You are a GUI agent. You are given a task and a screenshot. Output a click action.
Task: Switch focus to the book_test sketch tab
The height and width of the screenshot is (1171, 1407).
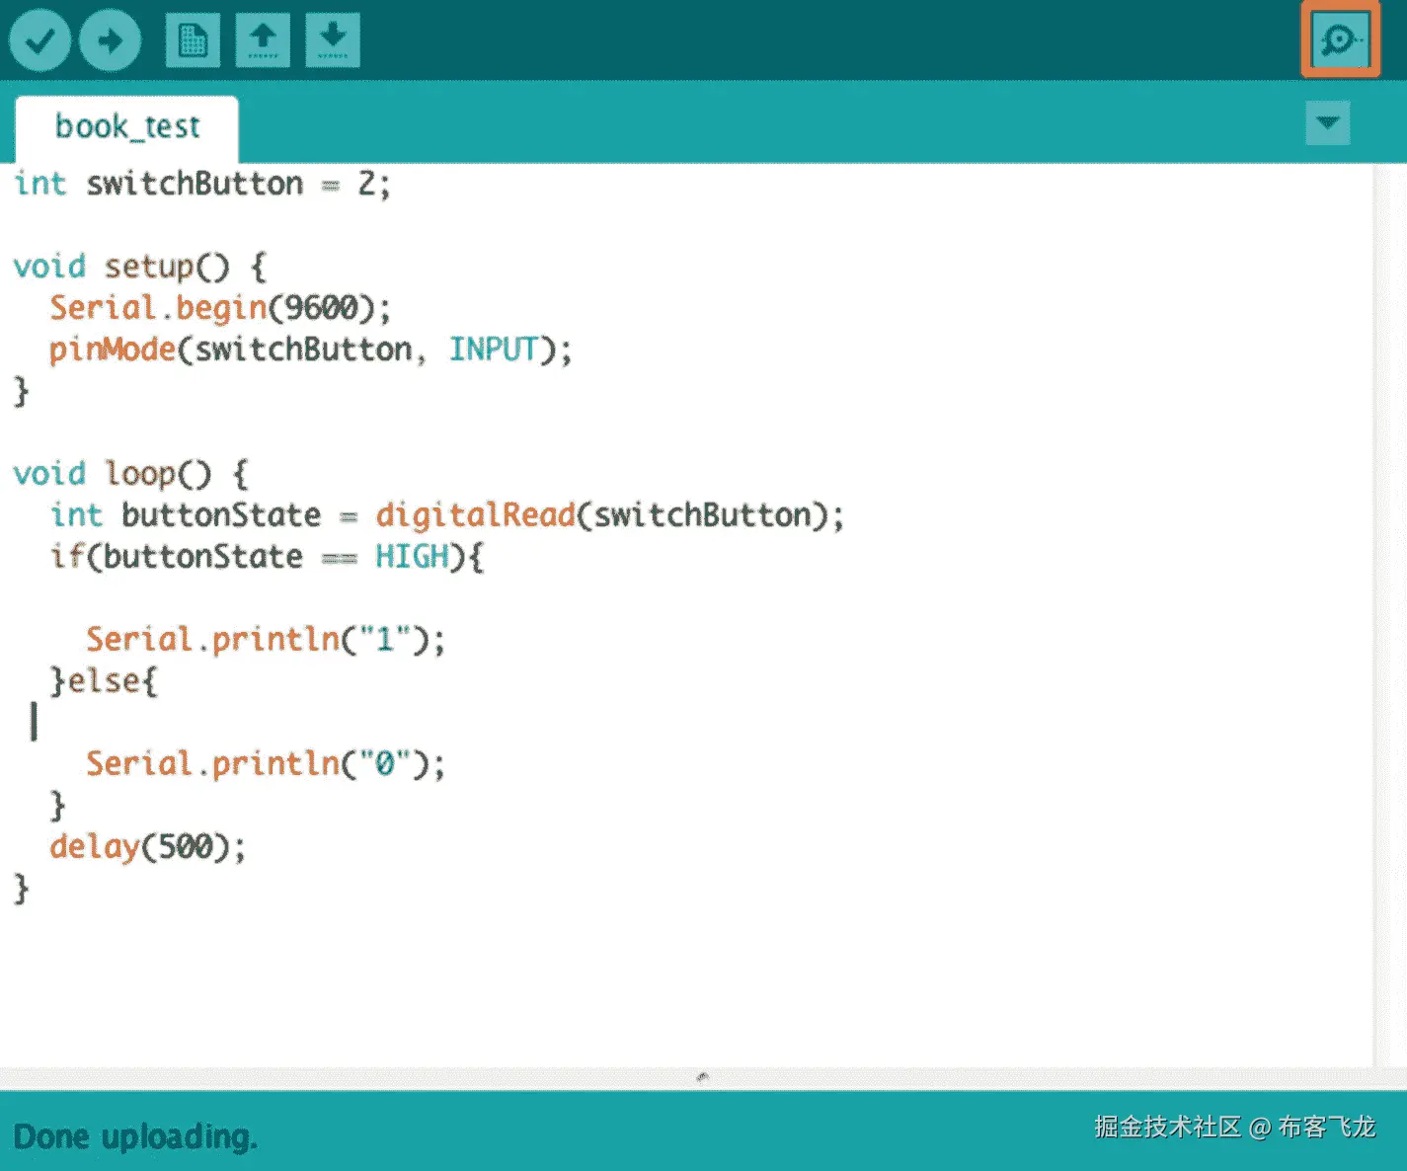click(127, 126)
